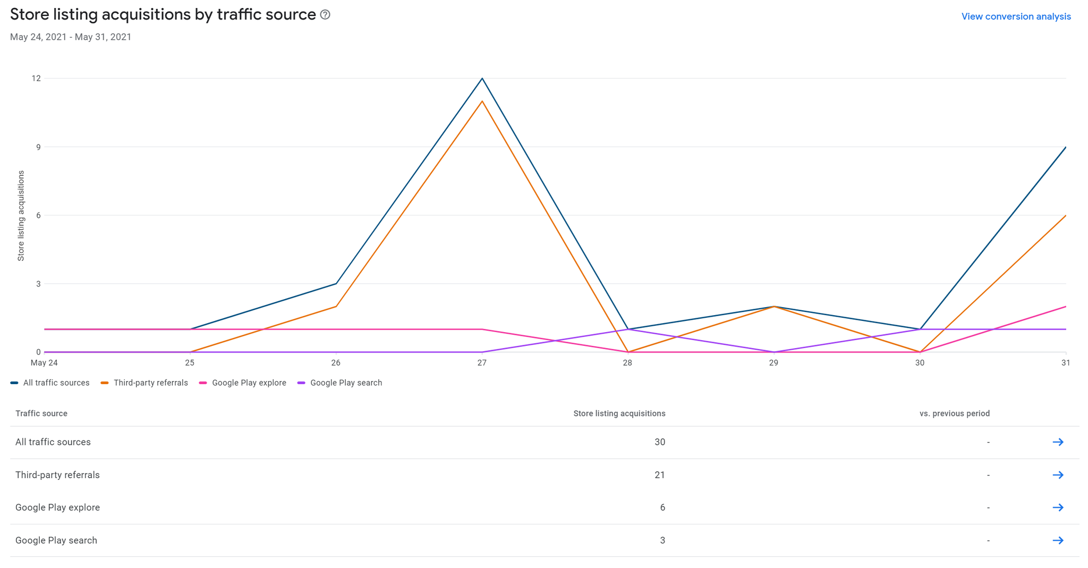The image size is (1088, 568).
Task: Click the x-axis label May 24
Action: [44, 363]
